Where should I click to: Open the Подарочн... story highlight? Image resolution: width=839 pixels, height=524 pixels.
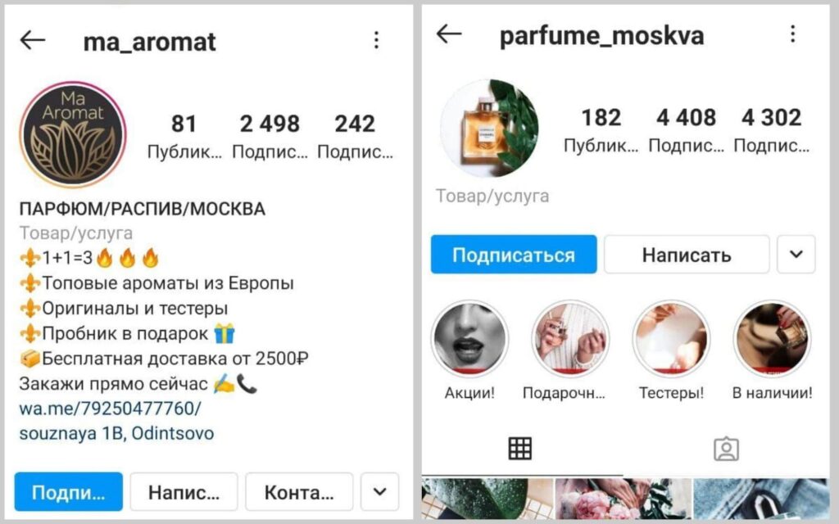(570, 339)
